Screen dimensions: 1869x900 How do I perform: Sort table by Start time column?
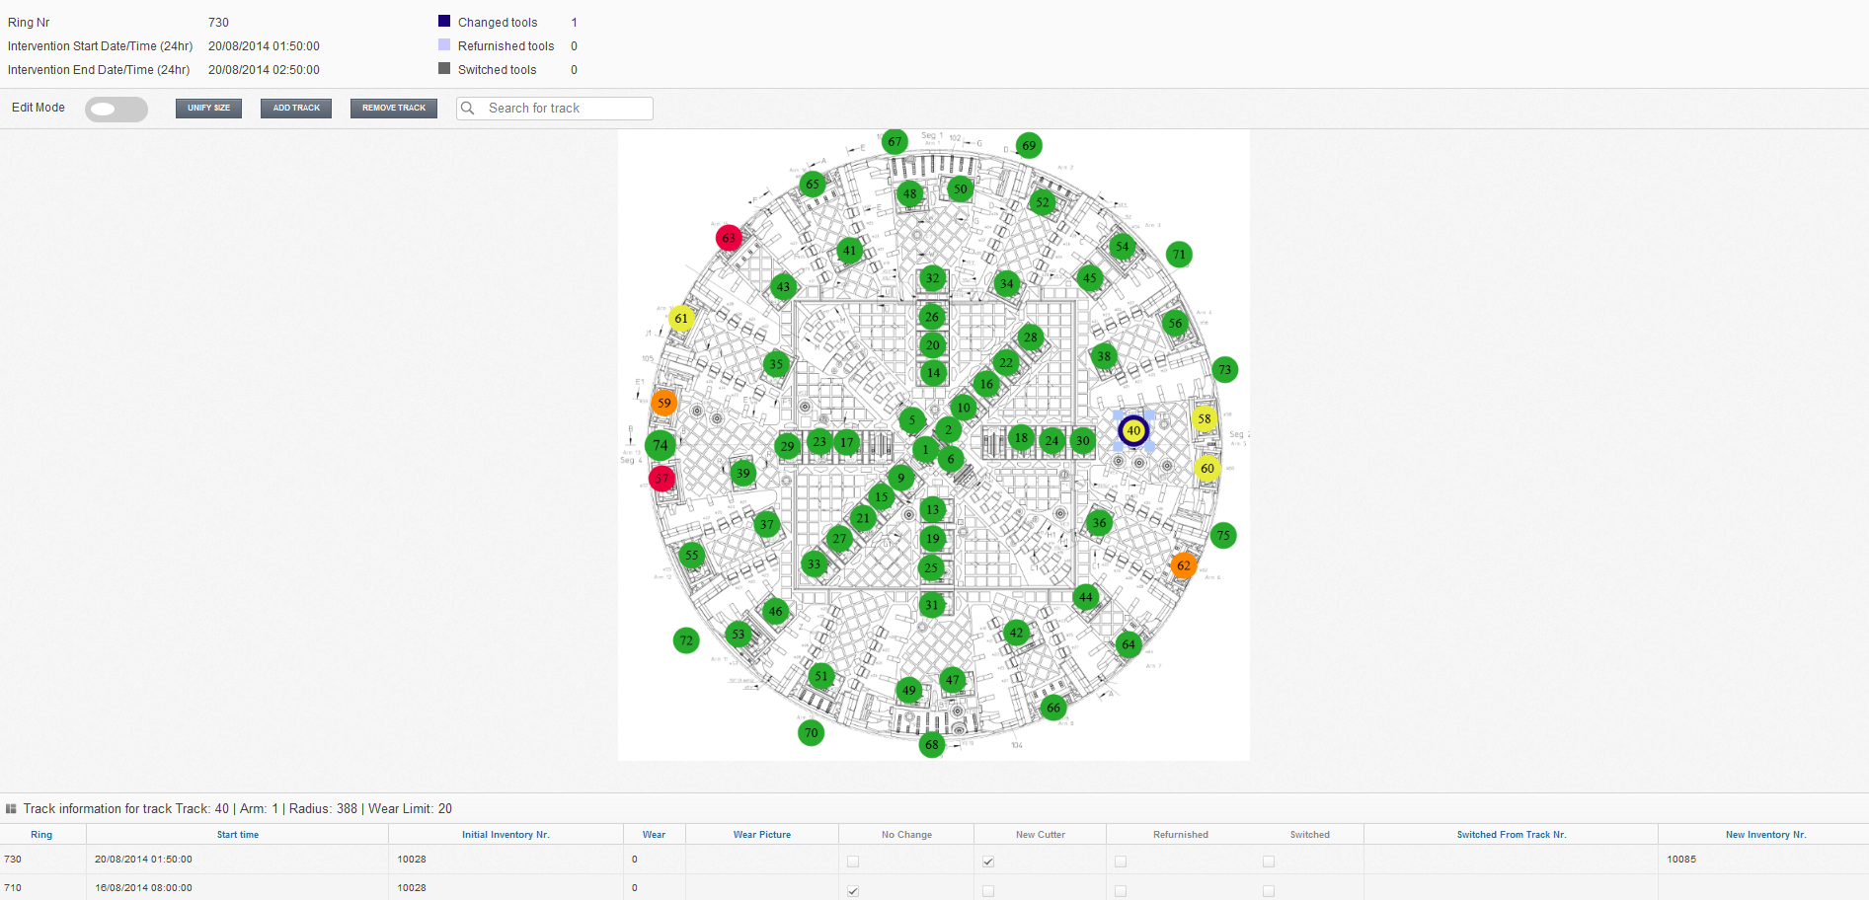point(238,835)
